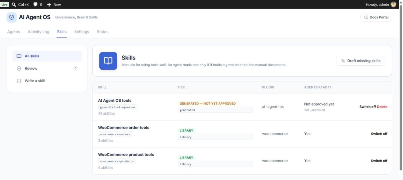Image resolution: width=403 pixels, height=180 pixels.
Task: Switch to the Activity Log tab
Action: 39,32
